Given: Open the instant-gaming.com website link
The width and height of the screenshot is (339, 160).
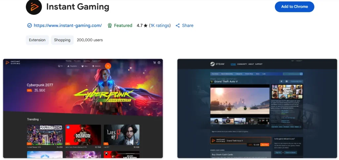Looking at the screenshot, I should tap(68, 25).
